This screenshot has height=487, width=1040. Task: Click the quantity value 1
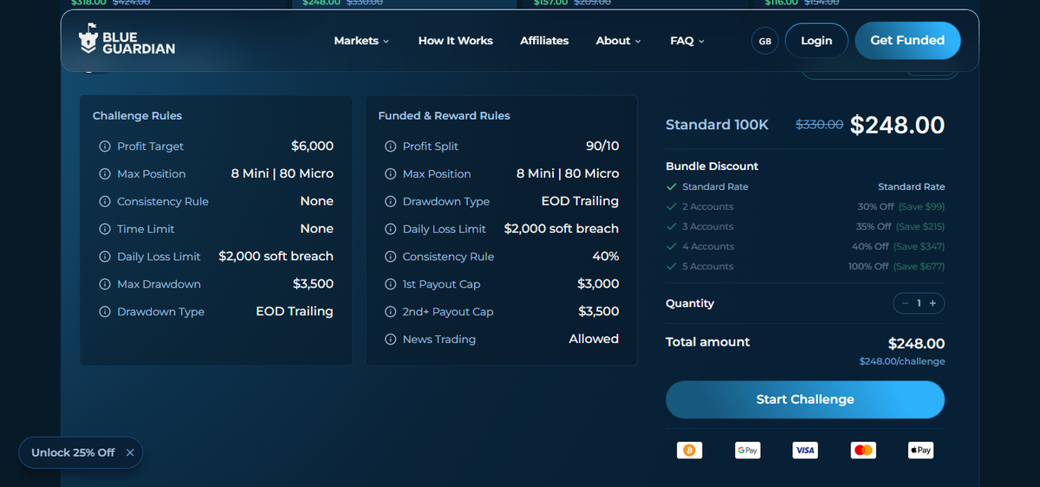point(919,303)
